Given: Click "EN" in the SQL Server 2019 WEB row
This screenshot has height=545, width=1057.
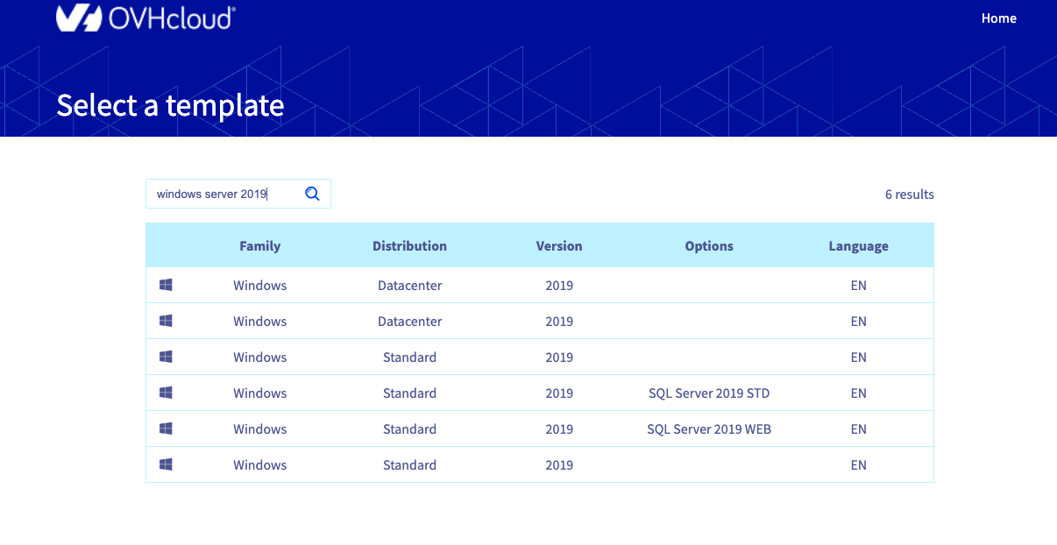Looking at the screenshot, I should (859, 429).
